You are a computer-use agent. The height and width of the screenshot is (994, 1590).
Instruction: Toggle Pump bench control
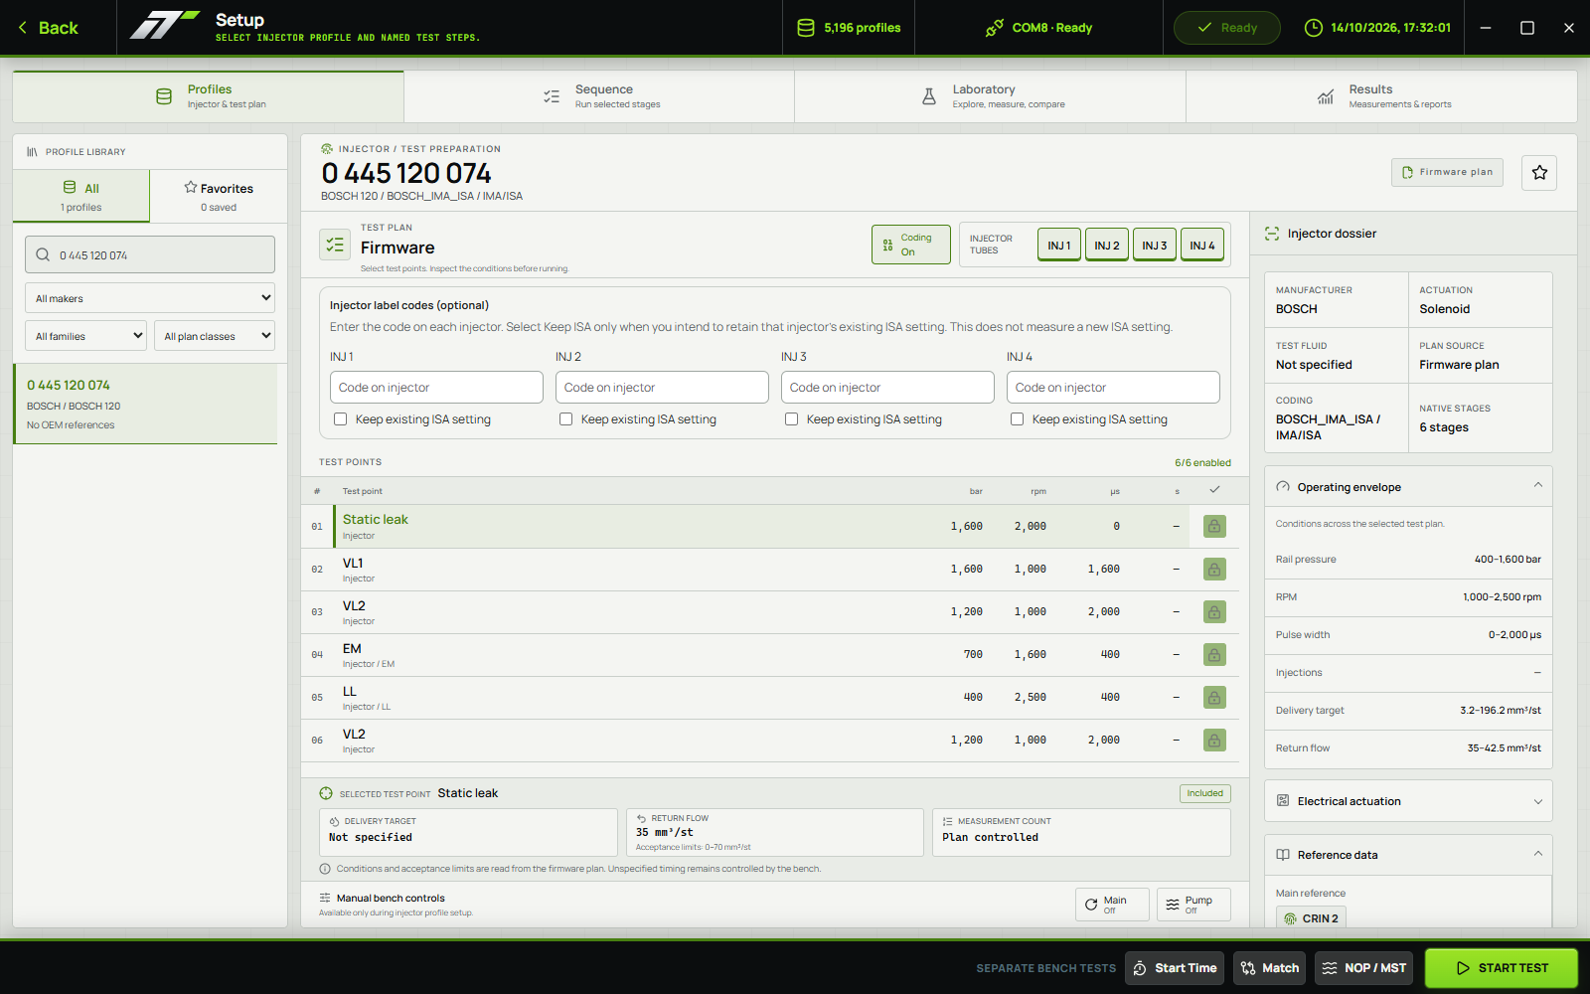pyautogui.click(x=1193, y=905)
